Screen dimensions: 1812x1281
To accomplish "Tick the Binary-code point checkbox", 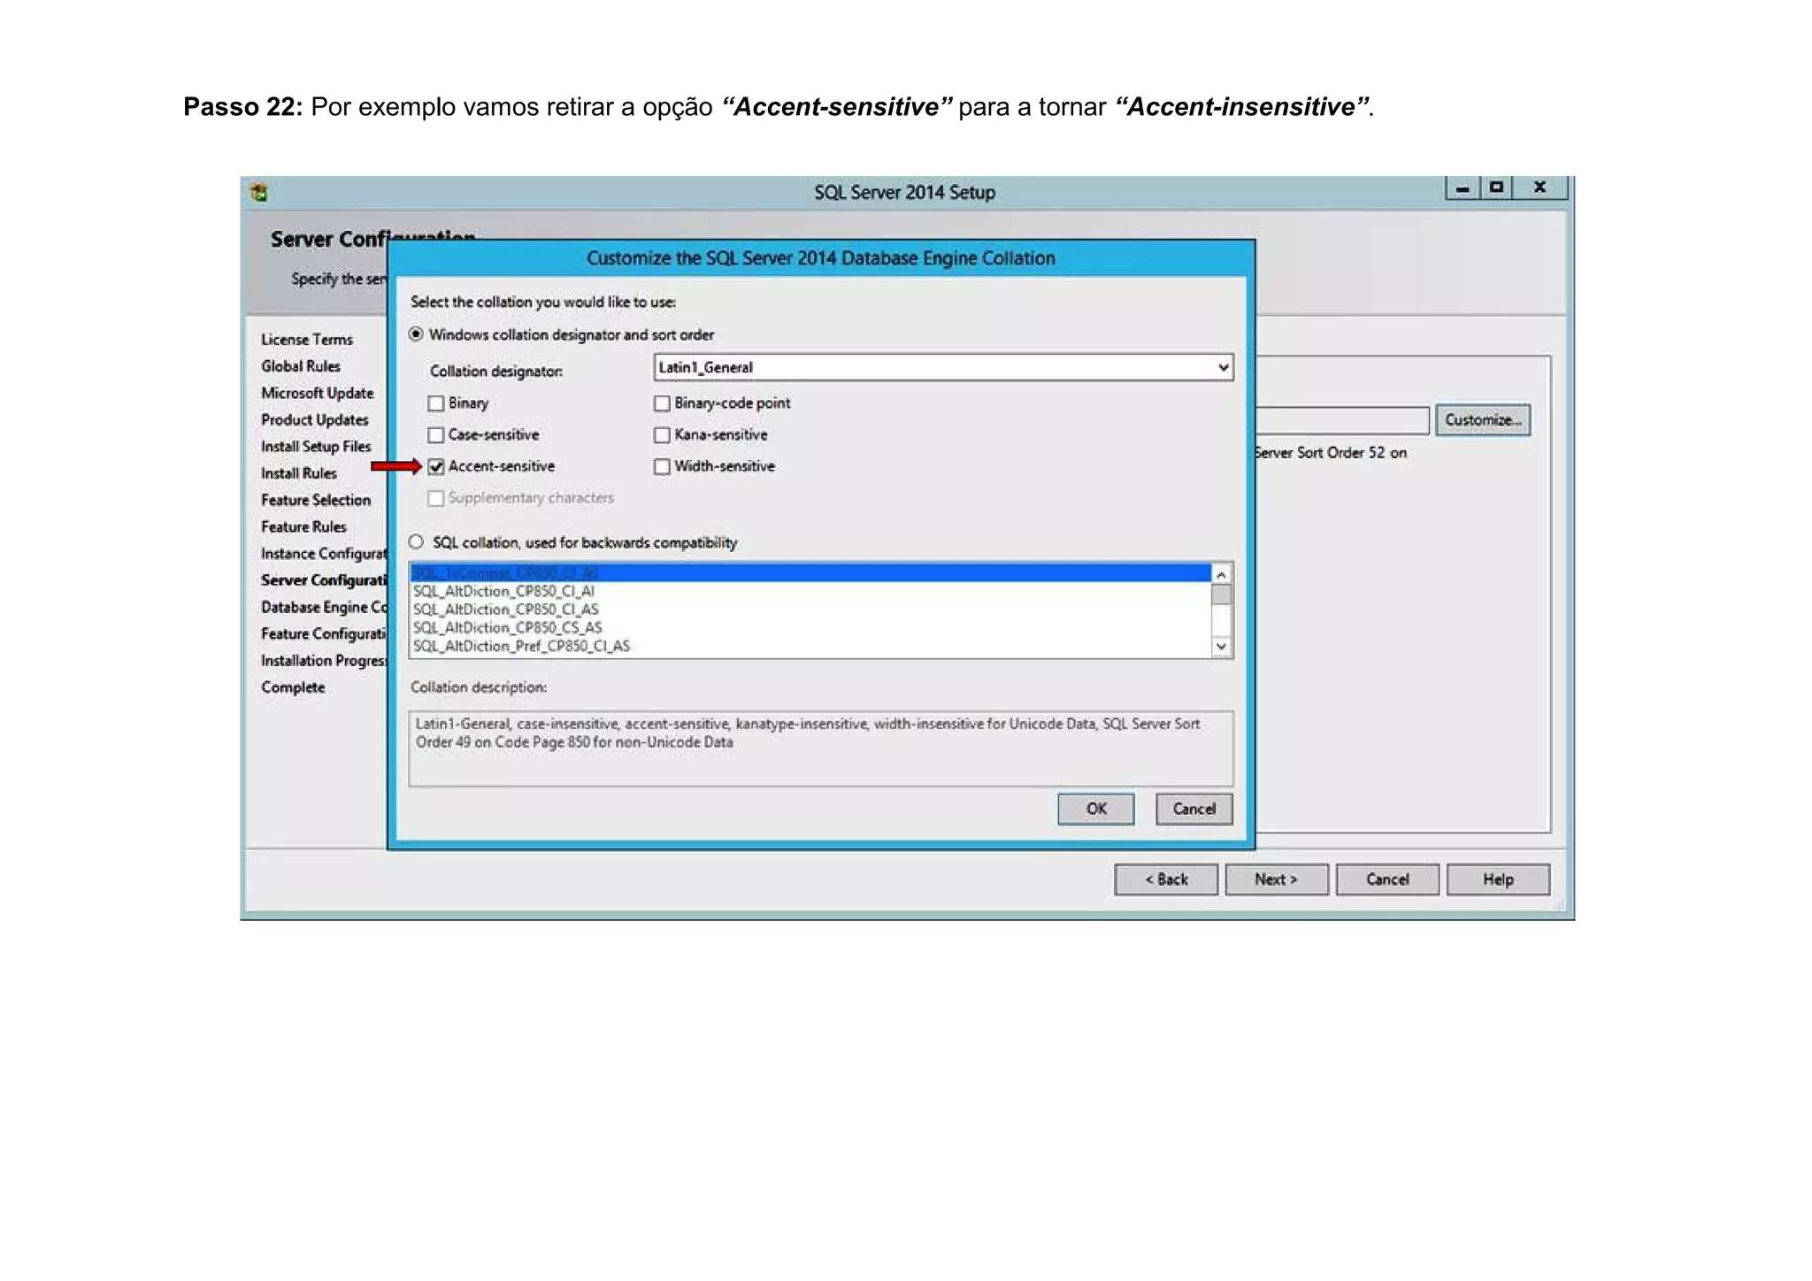I will [662, 403].
